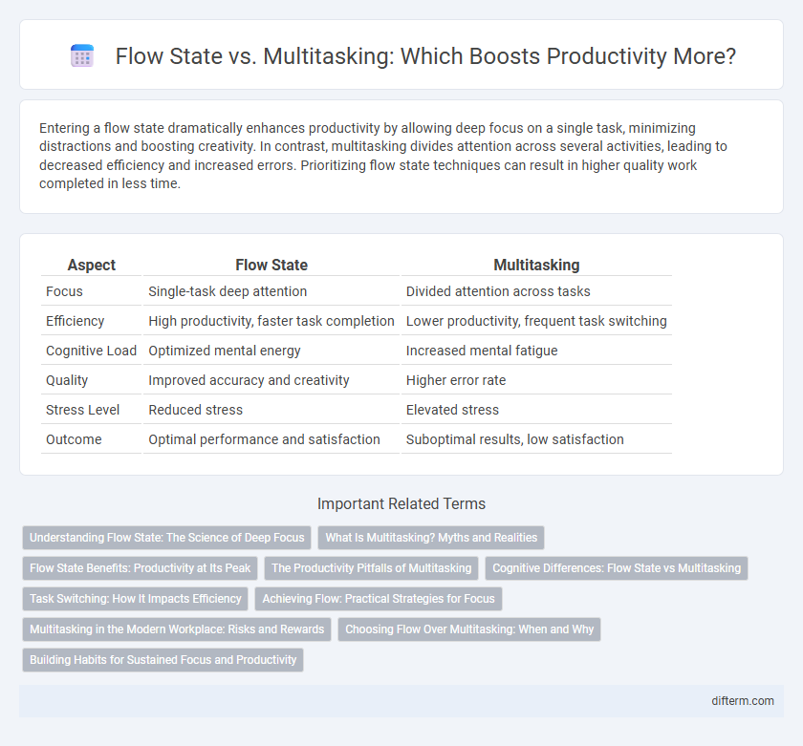Image resolution: width=803 pixels, height=746 pixels.
Task: Click the difterm.com footer text
Action: click(x=743, y=701)
